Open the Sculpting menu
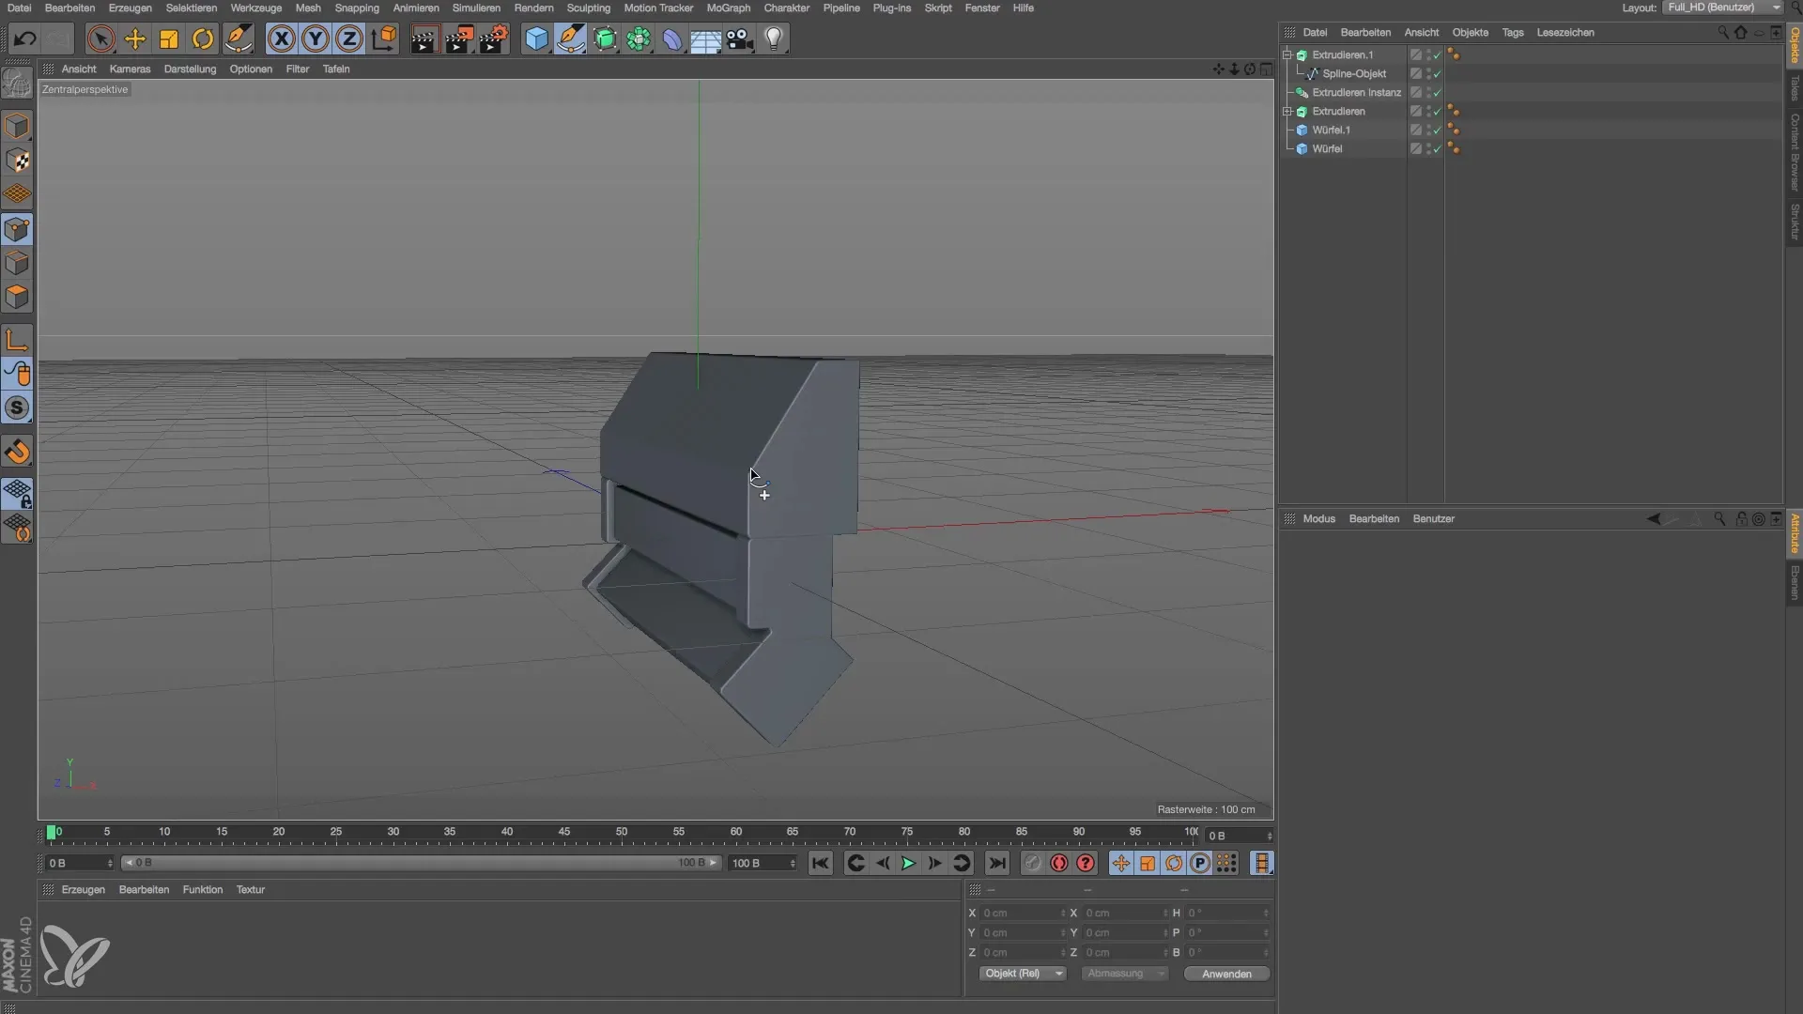 tap(588, 8)
